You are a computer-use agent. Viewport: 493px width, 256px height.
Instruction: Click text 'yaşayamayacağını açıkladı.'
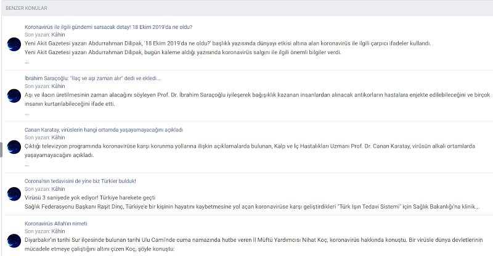(59, 155)
